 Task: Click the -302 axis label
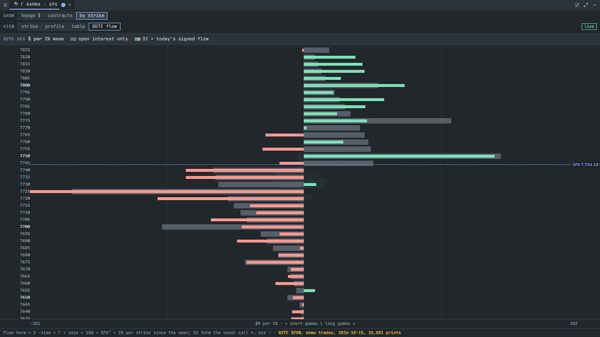click(x=35, y=324)
